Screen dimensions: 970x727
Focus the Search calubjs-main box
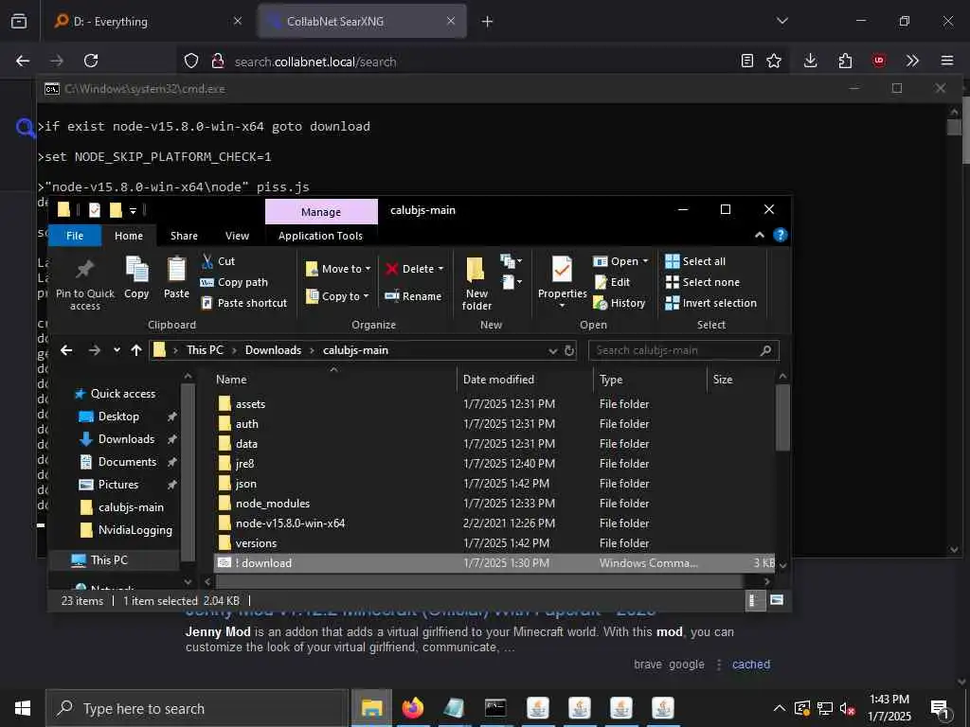(684, 350)
